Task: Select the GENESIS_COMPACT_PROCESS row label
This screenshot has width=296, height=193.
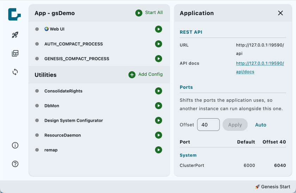Action: point(77,59)
